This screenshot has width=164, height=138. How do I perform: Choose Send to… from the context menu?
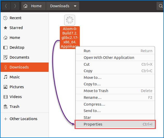[115, 111]
